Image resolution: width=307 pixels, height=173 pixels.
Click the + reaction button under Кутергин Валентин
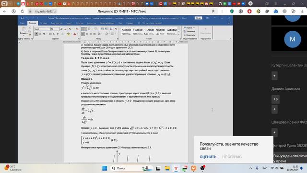click(x=274, y=76)
